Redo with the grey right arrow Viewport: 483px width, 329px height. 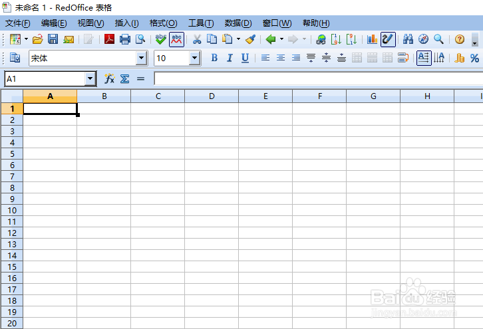293,39
